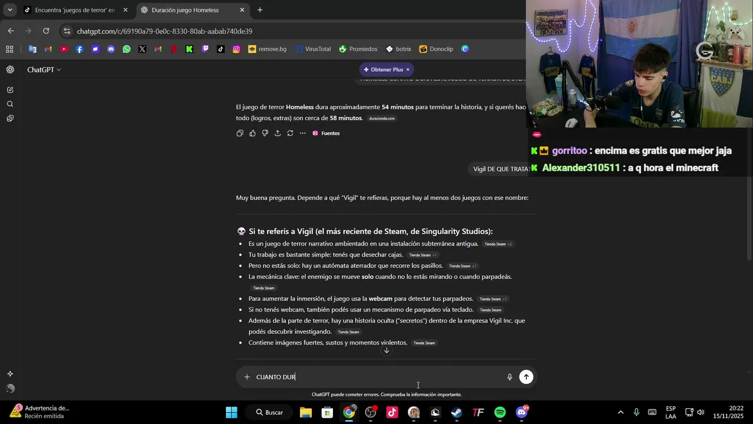Open the Windows Start menu
The height and width of the screenshot is (424, 753).
click(x=232, y=412)
